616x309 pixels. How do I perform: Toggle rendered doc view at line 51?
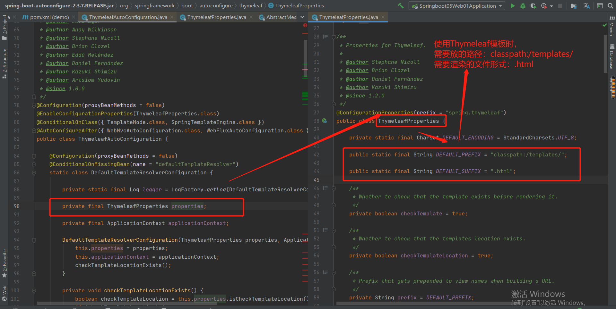point(325,230)
